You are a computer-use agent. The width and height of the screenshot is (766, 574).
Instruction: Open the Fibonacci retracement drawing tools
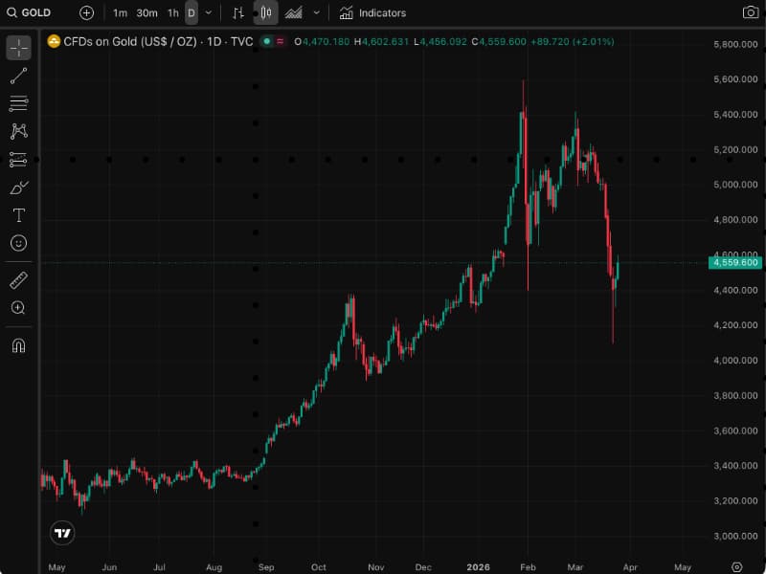point(19,104)
